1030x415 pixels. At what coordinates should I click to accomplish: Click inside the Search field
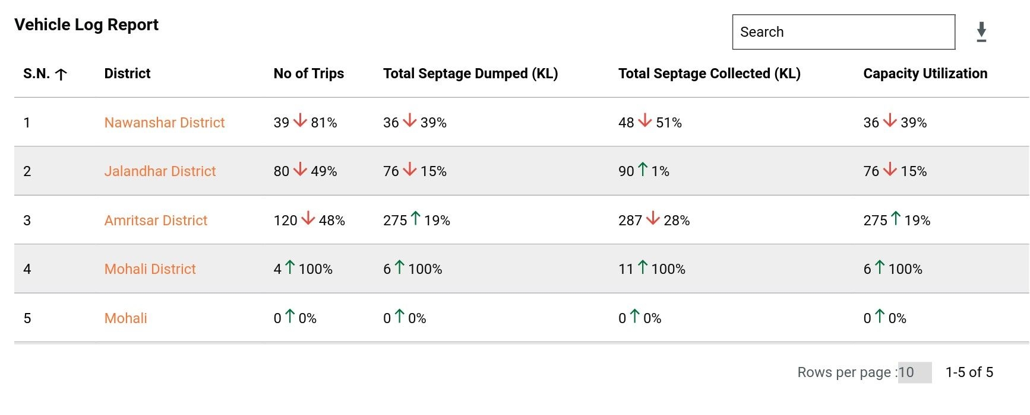pos(843,32)
